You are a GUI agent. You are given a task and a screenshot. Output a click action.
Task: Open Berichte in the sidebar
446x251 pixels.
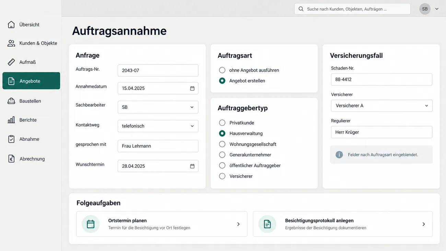(31, 120)
